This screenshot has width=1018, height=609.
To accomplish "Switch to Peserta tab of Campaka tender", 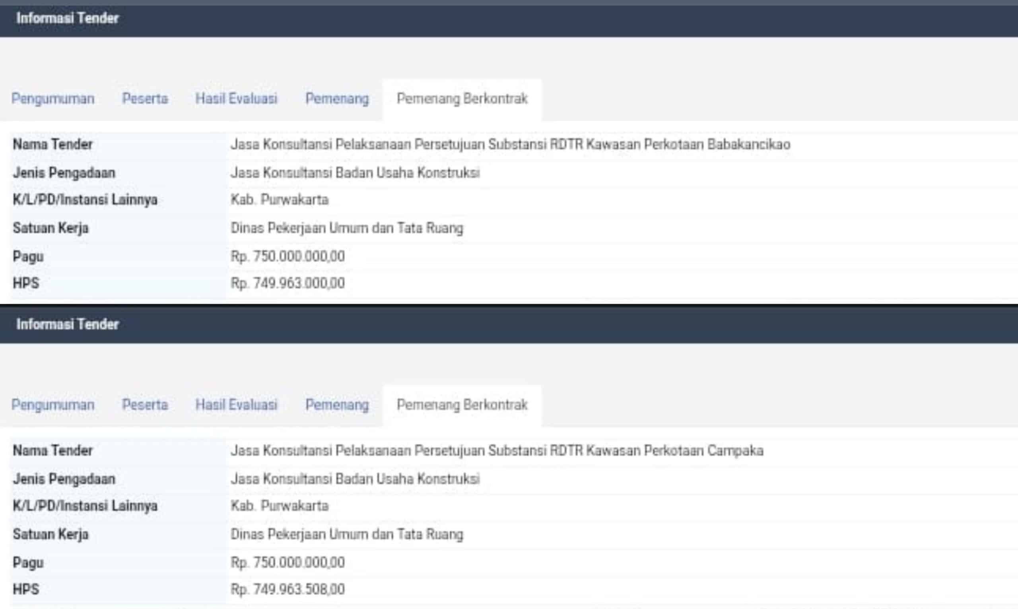I will pos(145,405).
